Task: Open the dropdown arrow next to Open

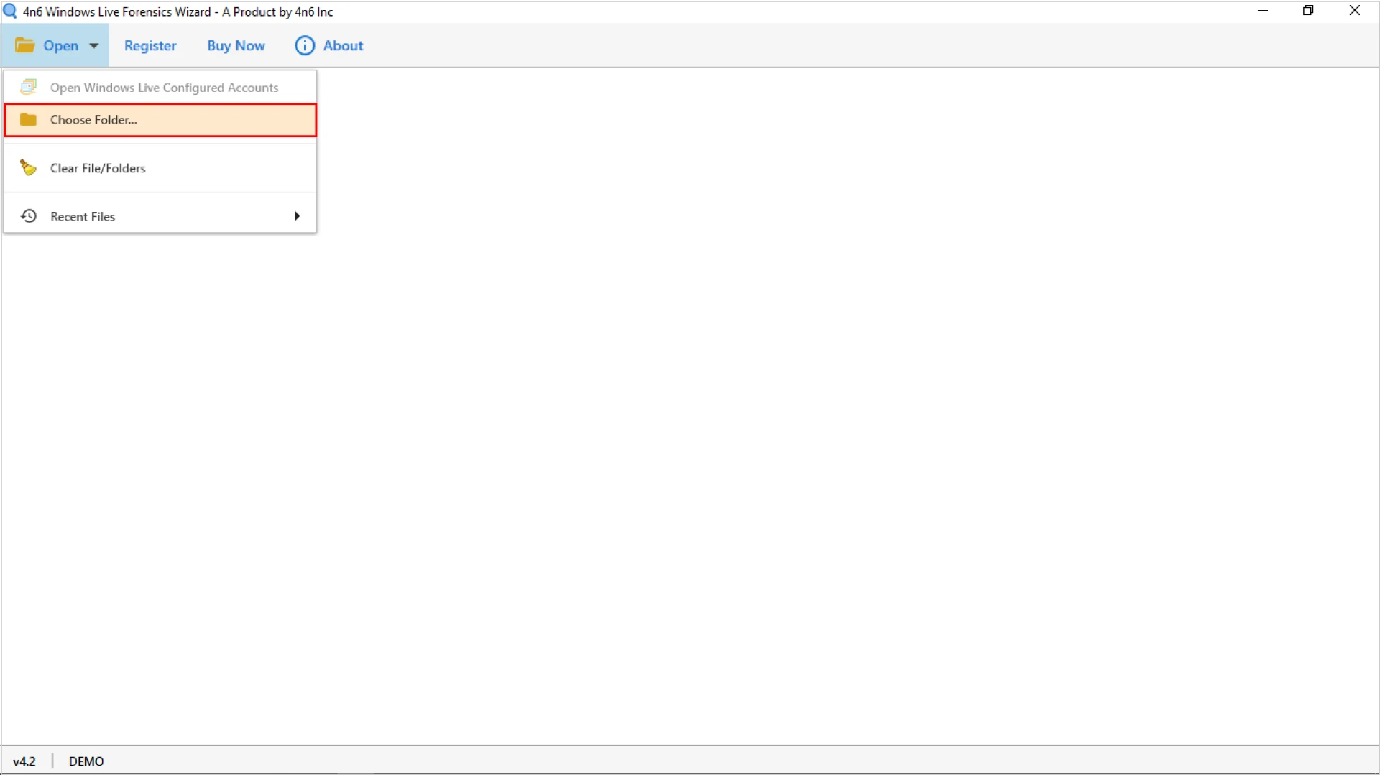Action: (x=93, y=45)
